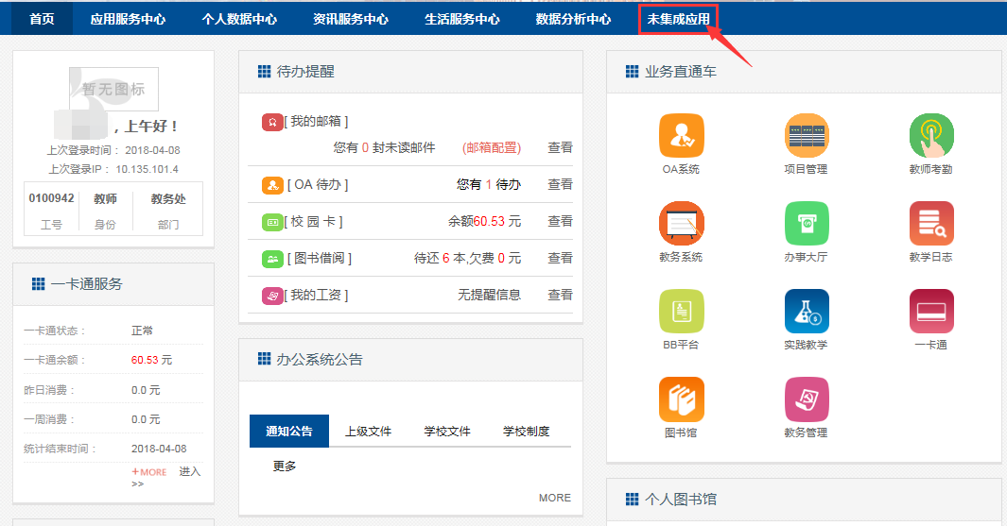Select the 数据分析中心 navigation item
Screen dimensions: 1007x526
click(573, 19)
